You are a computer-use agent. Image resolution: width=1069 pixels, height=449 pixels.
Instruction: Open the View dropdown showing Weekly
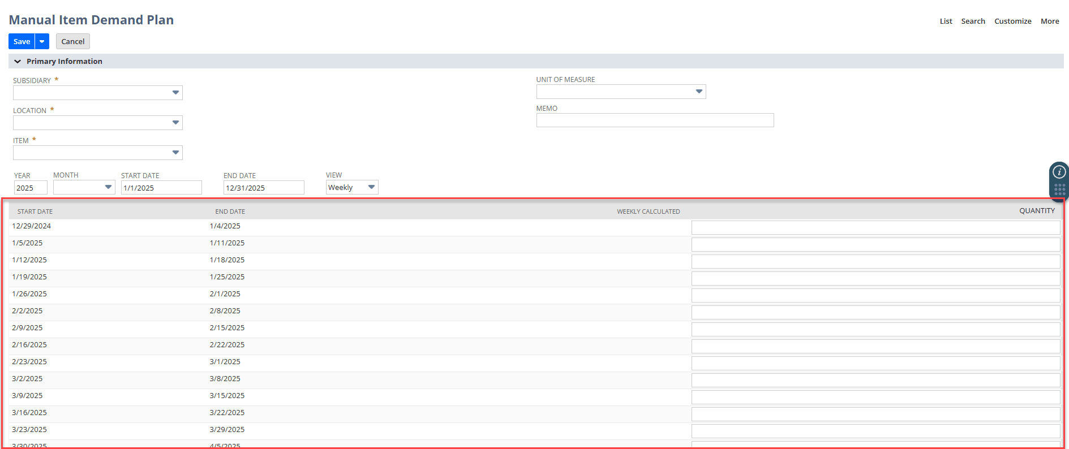352,187
